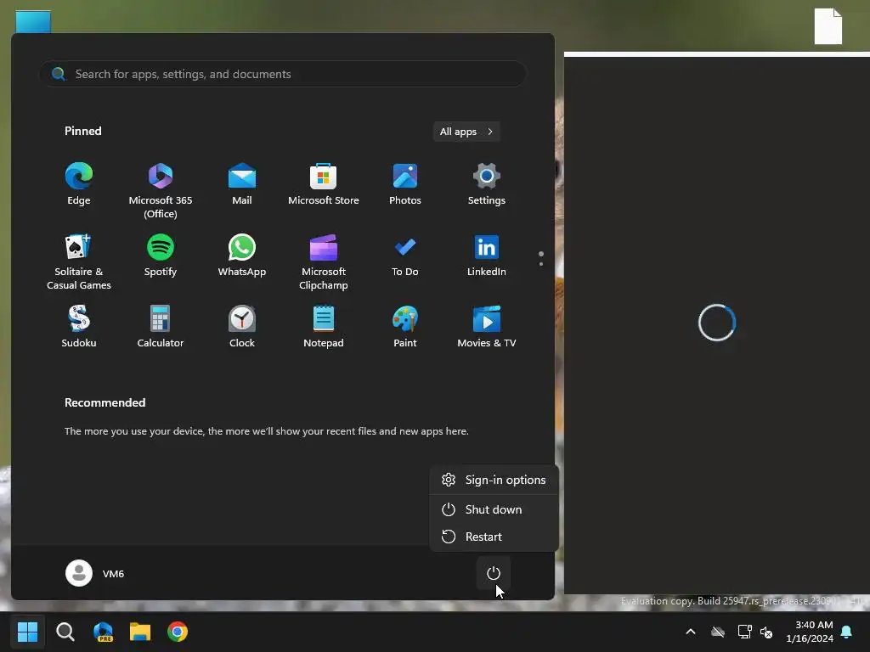The width and height of the screenshot is (870, 652).
Task: Launch the To Do app
Action: pyautogui.click(x=405, y=256)
